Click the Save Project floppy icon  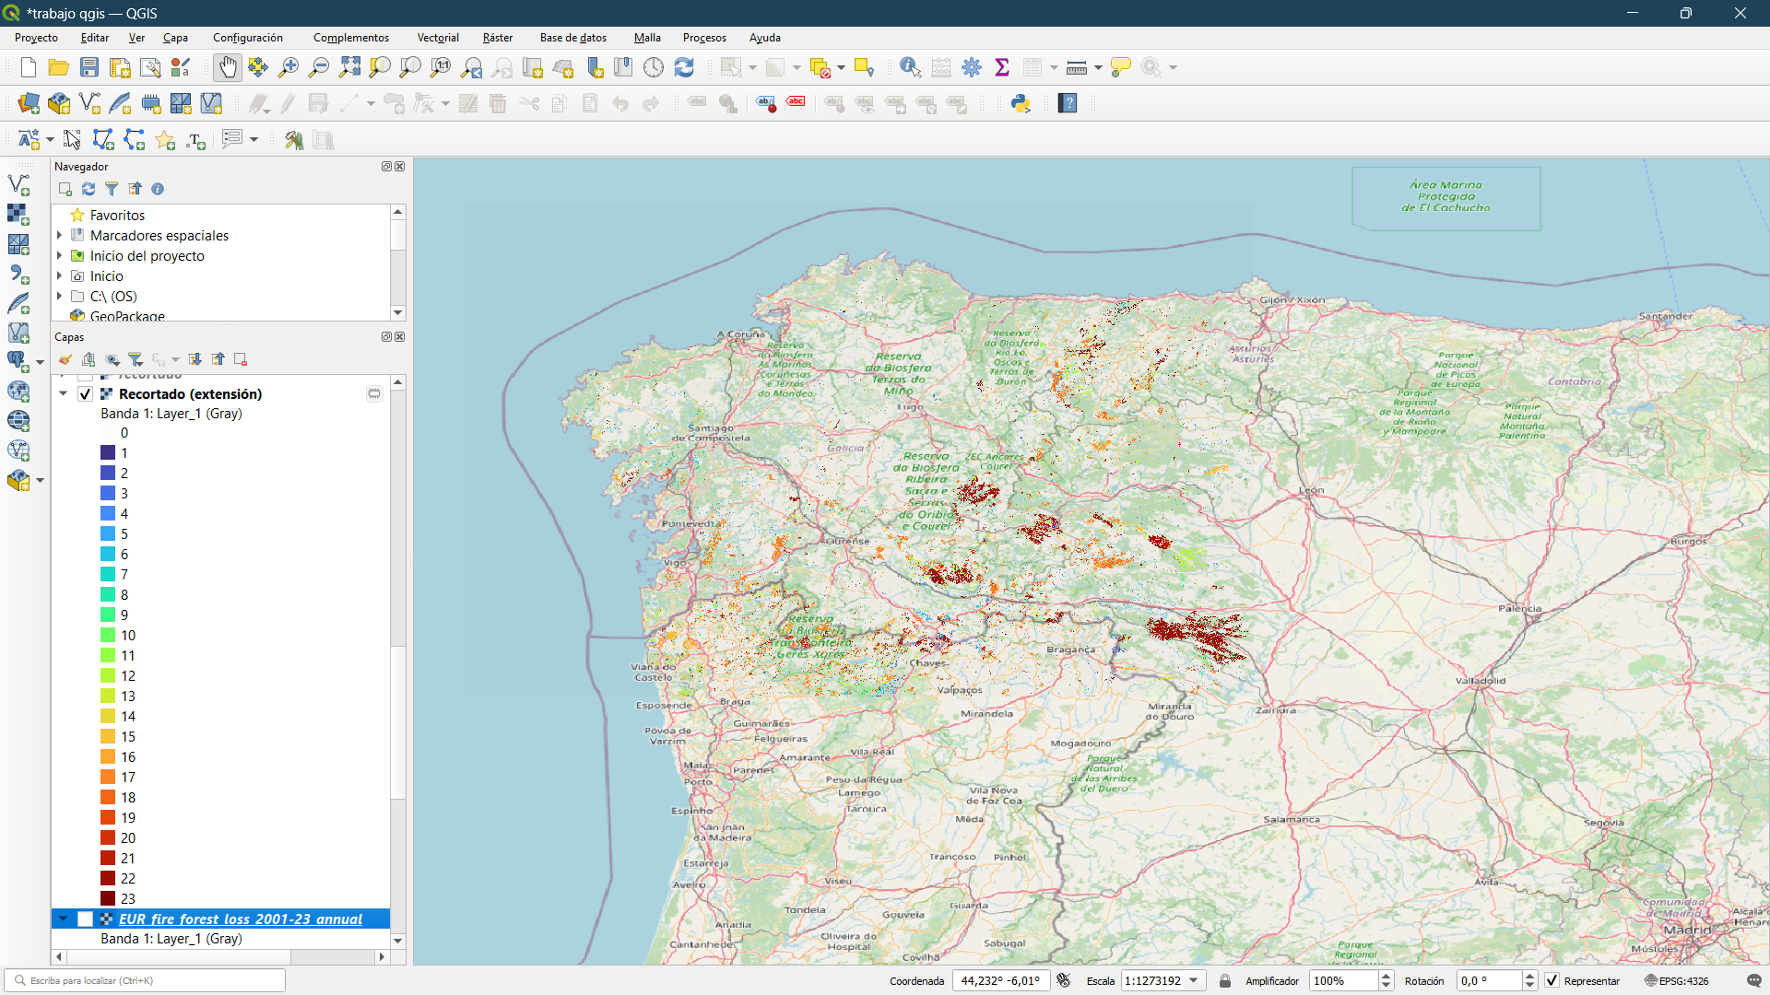pyautogui.click(x=89, y=67)
